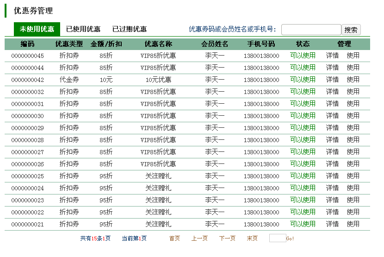Click 使用 for coupon 0000000042

(353, 80)
